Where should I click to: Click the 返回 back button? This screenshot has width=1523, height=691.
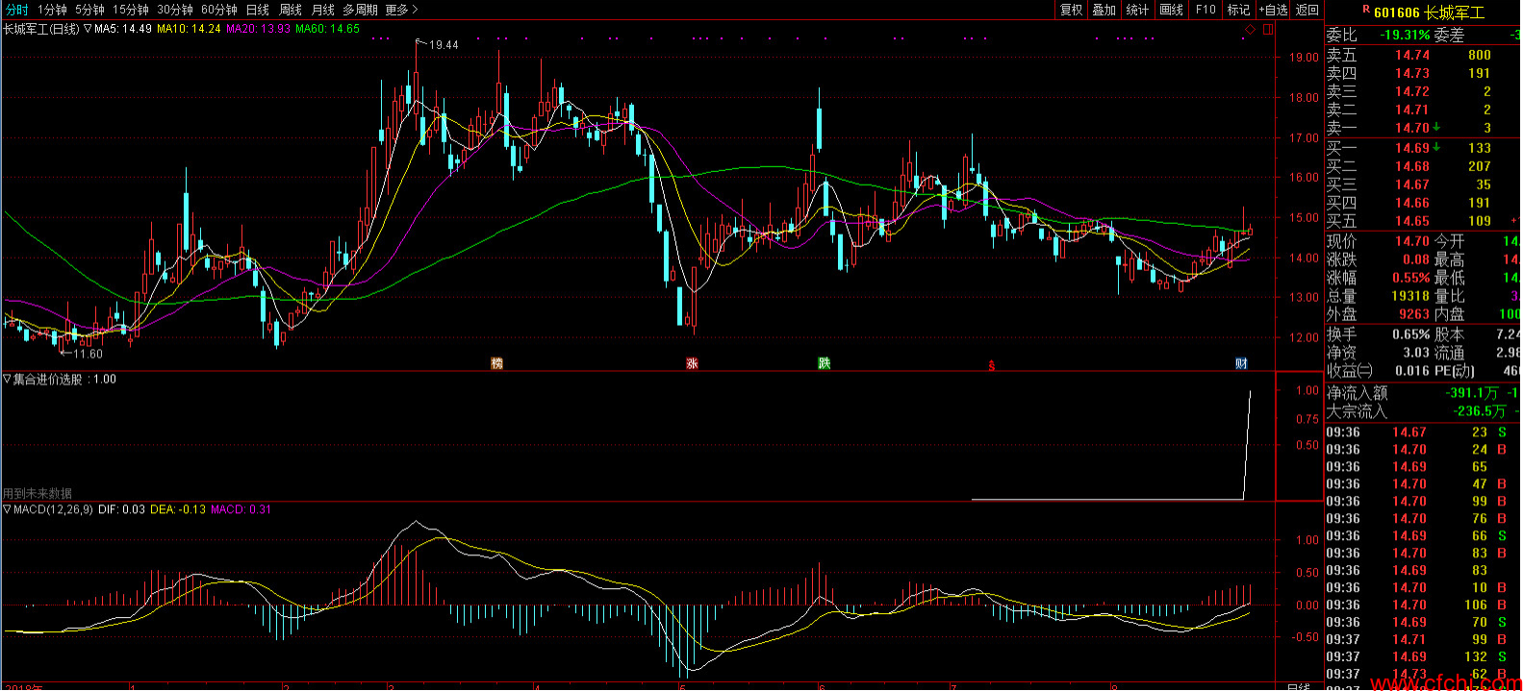coord(1307,10)
